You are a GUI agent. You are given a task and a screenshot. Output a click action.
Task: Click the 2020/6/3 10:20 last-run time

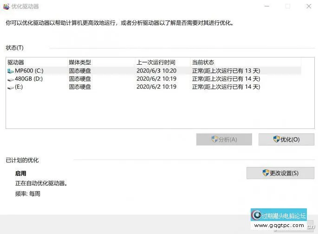click(156, 71)
